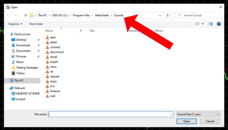Click the Search Sounds field
Viewport: 228px width, 130px height.
198,15
